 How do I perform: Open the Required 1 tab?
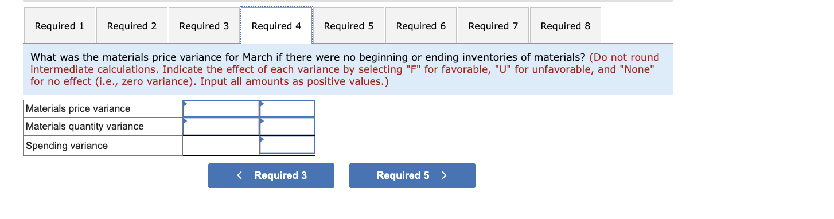point(60,26)
